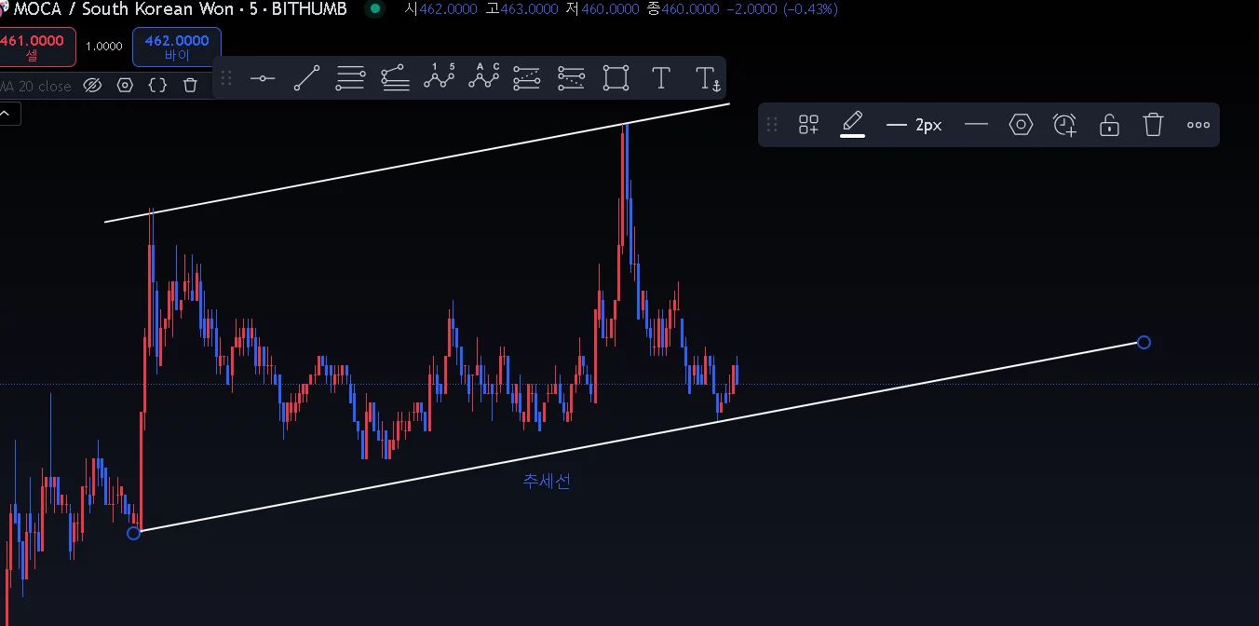
Task: View MA indicator source code
Action: click(157, 86)
